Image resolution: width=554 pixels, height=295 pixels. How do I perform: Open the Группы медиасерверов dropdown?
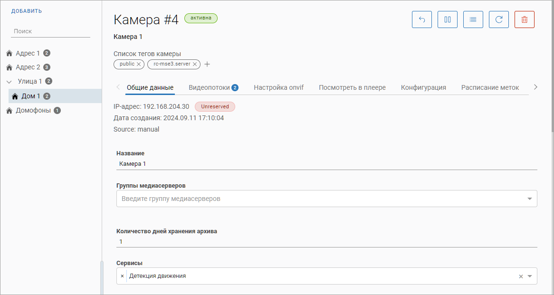point(530,199)
